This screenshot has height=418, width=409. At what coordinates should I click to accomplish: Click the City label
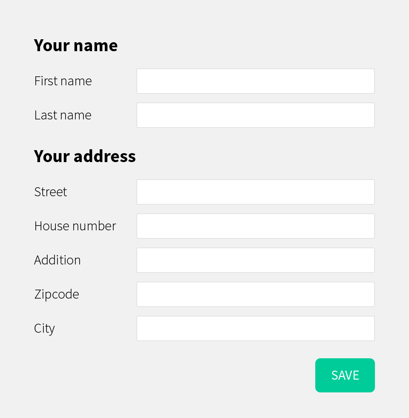pyautogui.click(x=44, y=328)
